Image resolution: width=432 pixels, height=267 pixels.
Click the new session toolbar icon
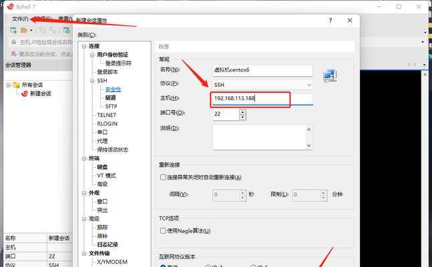[13, 30]
